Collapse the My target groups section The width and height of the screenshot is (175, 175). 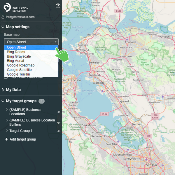point(3,101)
